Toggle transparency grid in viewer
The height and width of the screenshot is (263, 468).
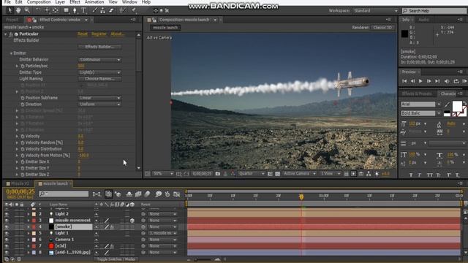click(278, 174)
